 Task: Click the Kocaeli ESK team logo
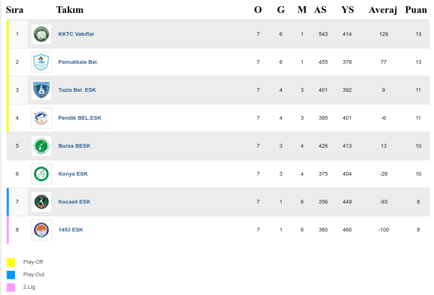[x=42, y=202]
